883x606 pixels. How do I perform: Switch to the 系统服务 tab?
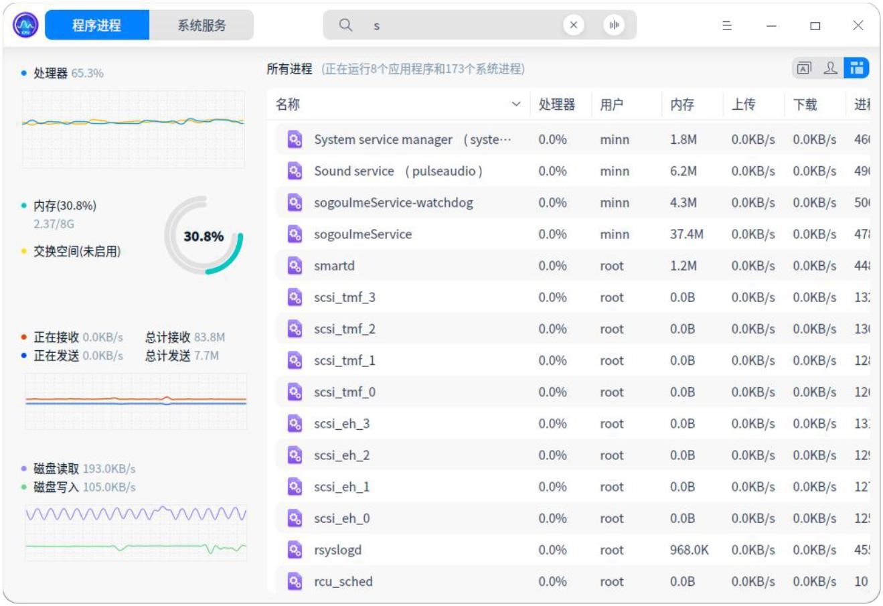[202, 25]
